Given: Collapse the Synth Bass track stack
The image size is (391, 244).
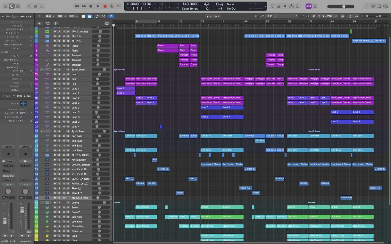Looking at the screenshot, I should point(41,131).
